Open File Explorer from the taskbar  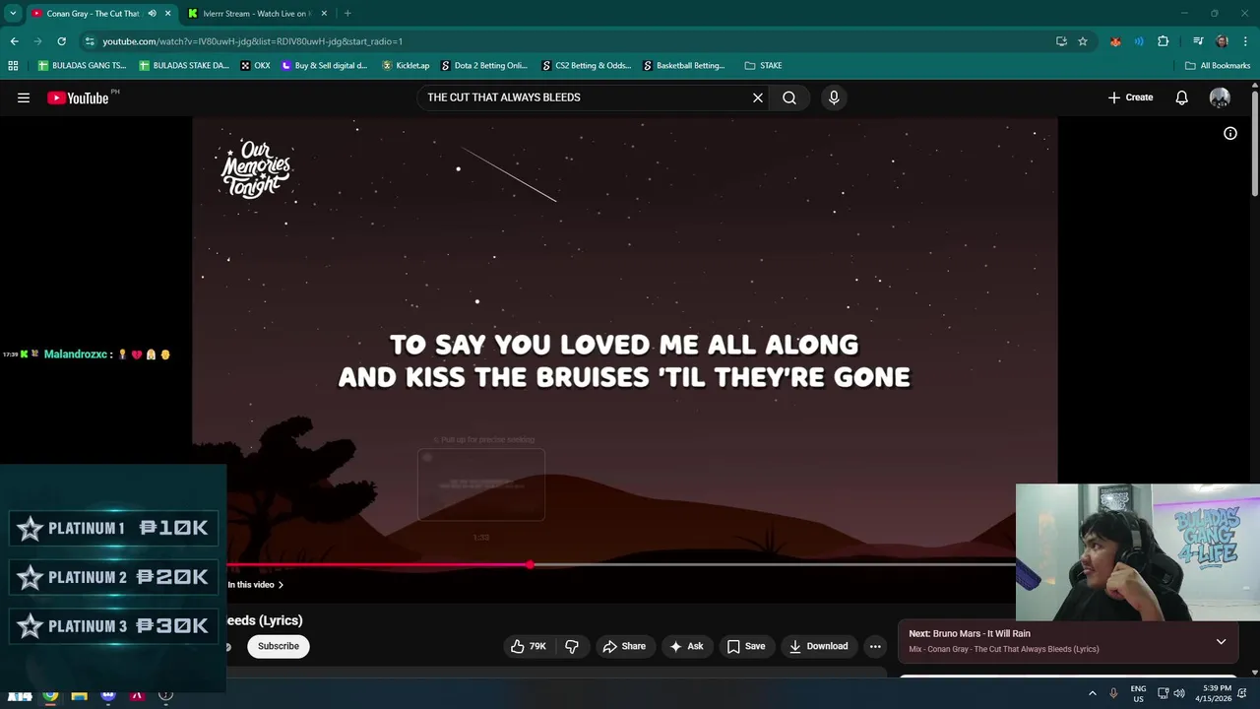(79, 694)
